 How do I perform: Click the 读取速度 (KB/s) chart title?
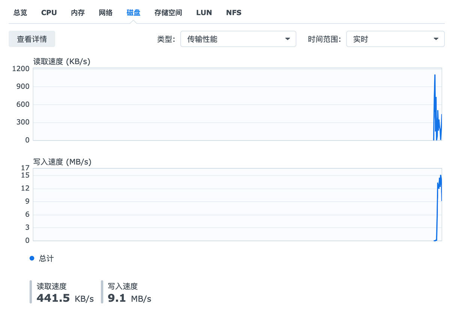click(x=62, y=62)
